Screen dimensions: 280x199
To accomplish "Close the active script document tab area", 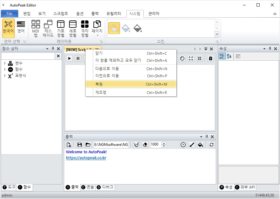I will pyautogui.click(x=212, y=49).
